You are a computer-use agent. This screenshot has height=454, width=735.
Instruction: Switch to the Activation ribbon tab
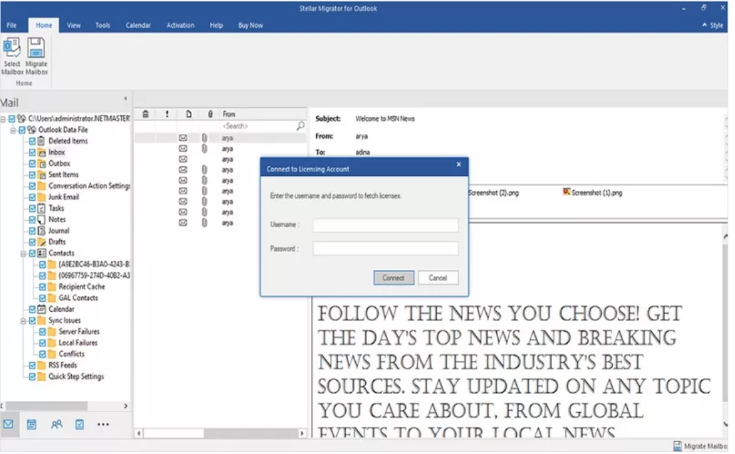pos(180,25)
